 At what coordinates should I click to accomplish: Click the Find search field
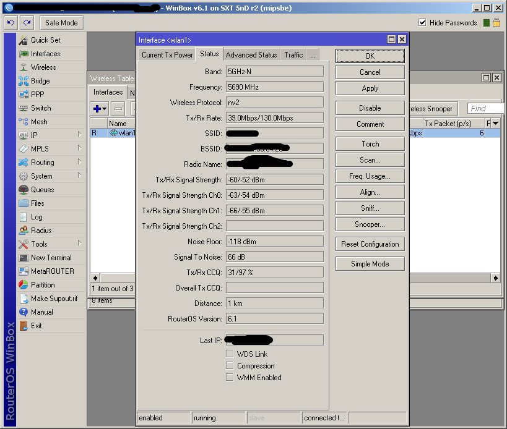click(485, 108)
